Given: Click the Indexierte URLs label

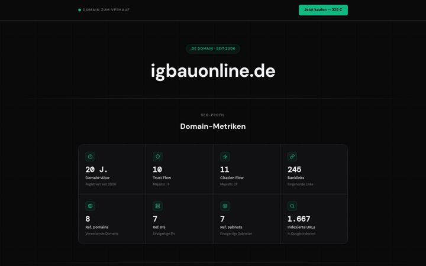Looking at the screenshot, I should tap(301, 227).
